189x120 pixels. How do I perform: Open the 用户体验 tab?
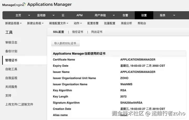pos(100,15)
